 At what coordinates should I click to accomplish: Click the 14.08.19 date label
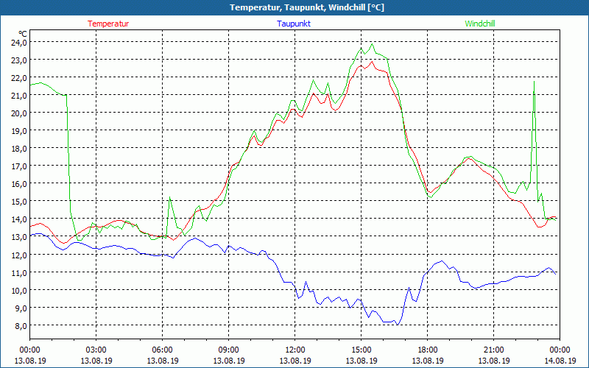[x=560, y=361]
